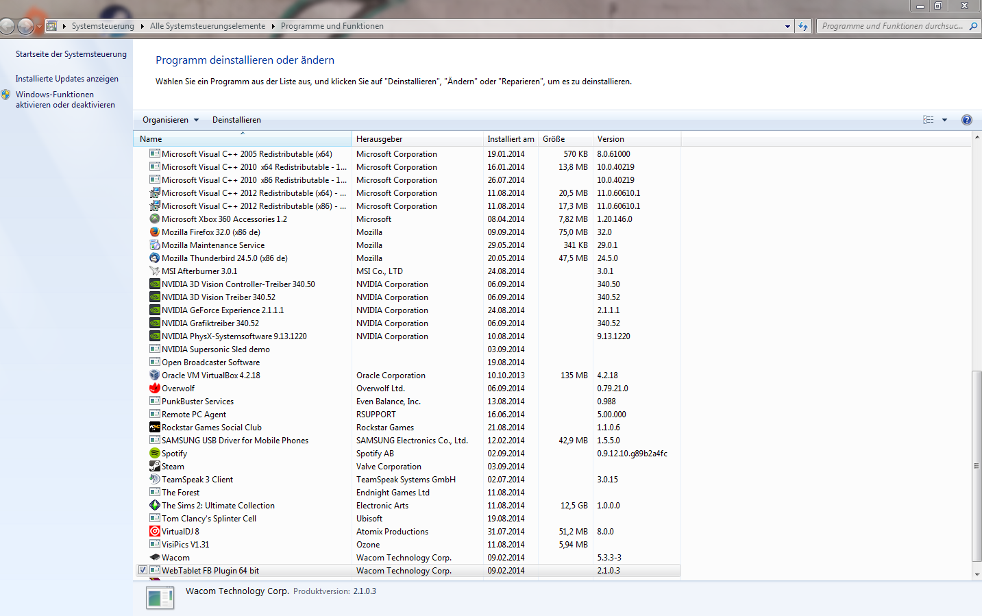Click The Sims 2 Ultimate Collection icon

click(x=155, y=505)
